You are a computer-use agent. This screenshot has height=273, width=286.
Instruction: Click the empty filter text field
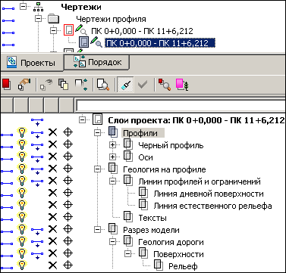(x=181, y=104)
